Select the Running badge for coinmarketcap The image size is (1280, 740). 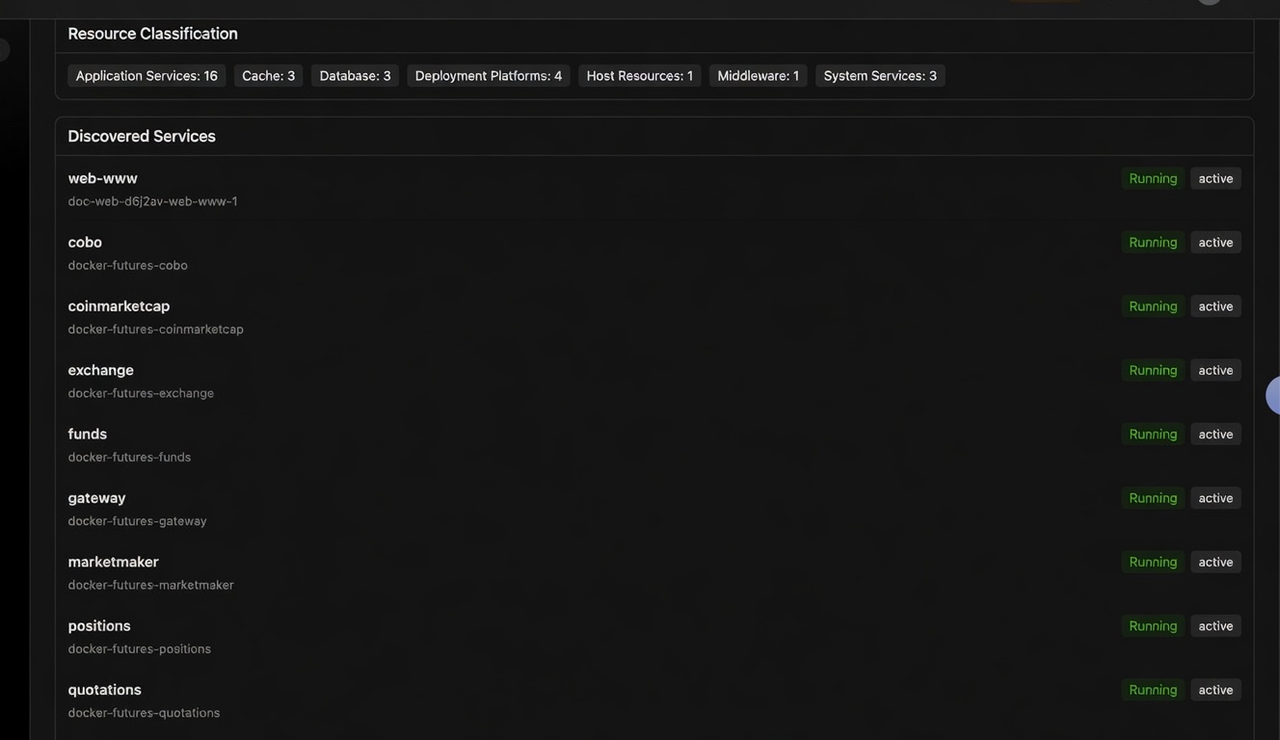click(1153, 306)
